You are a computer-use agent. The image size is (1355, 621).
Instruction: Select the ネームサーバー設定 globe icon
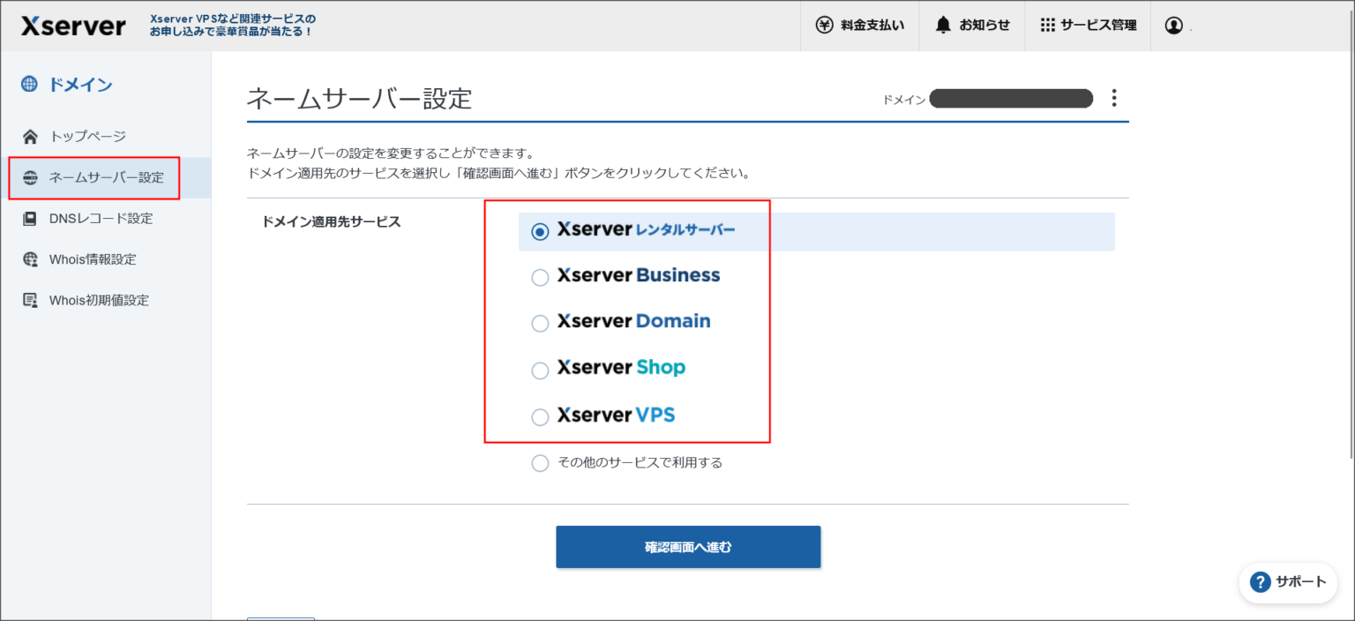(31, 177)
